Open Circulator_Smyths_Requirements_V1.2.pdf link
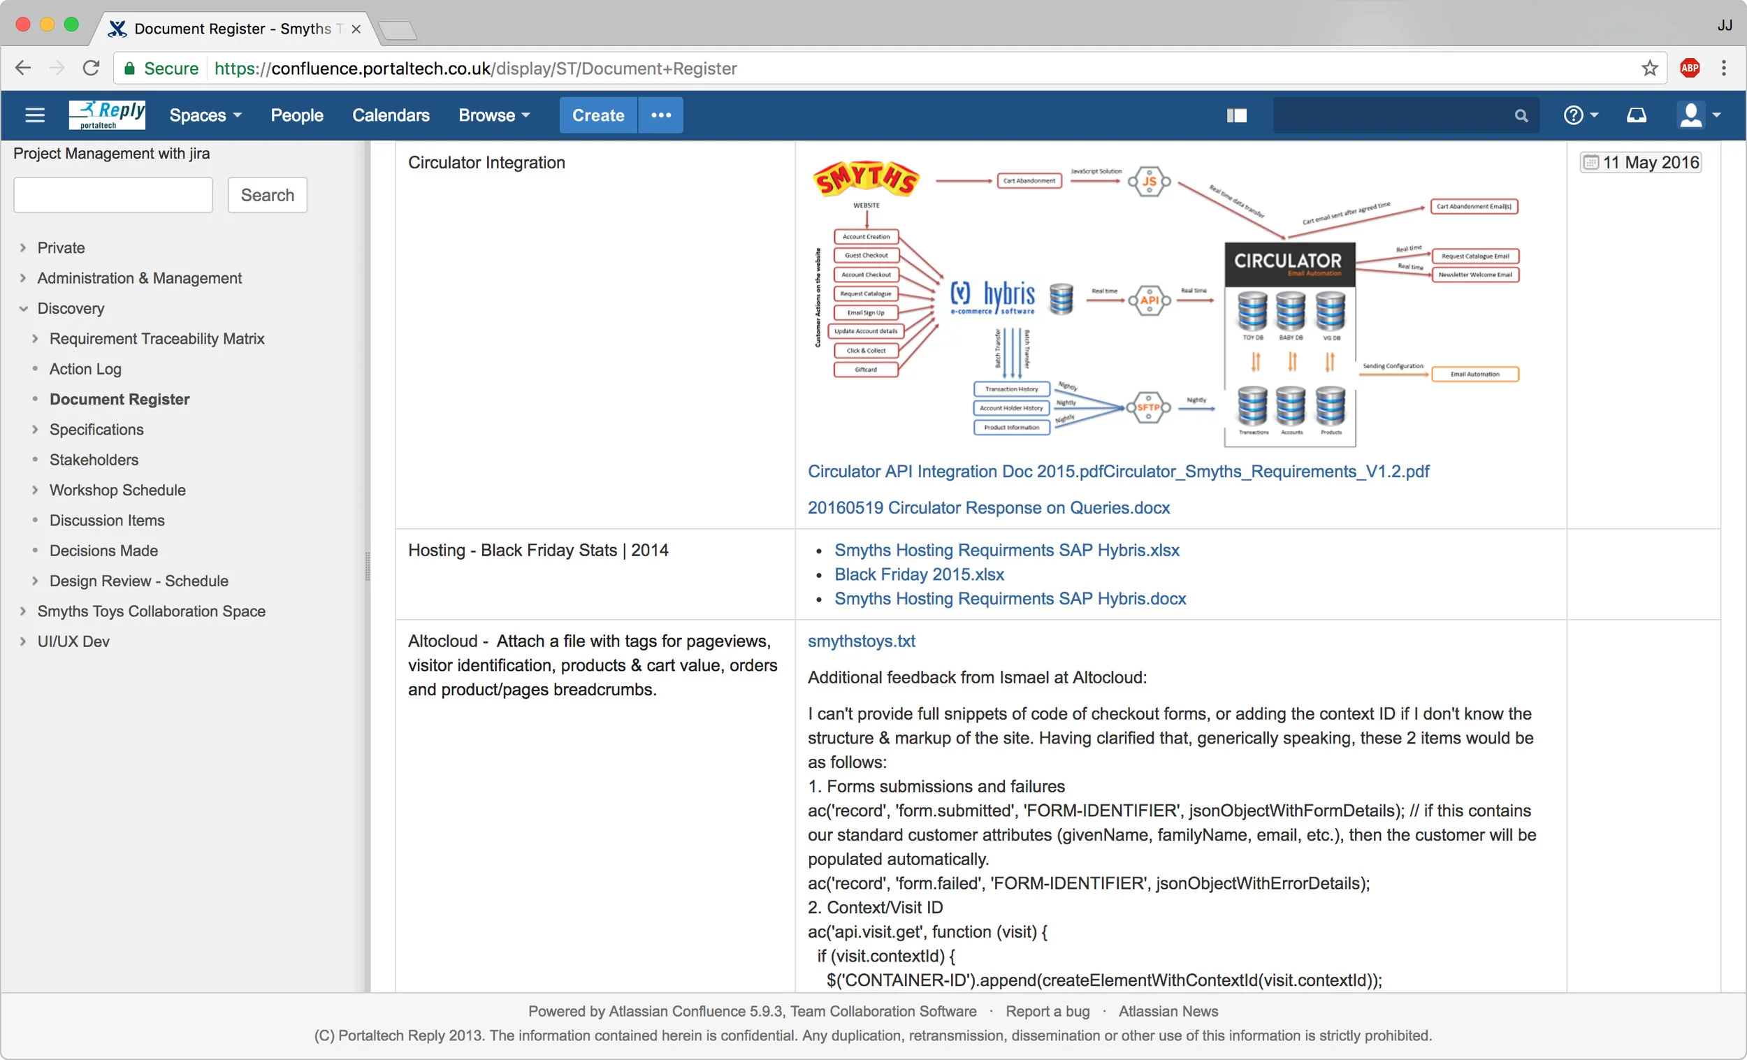The image size is (1747, 1060). 1266,472
